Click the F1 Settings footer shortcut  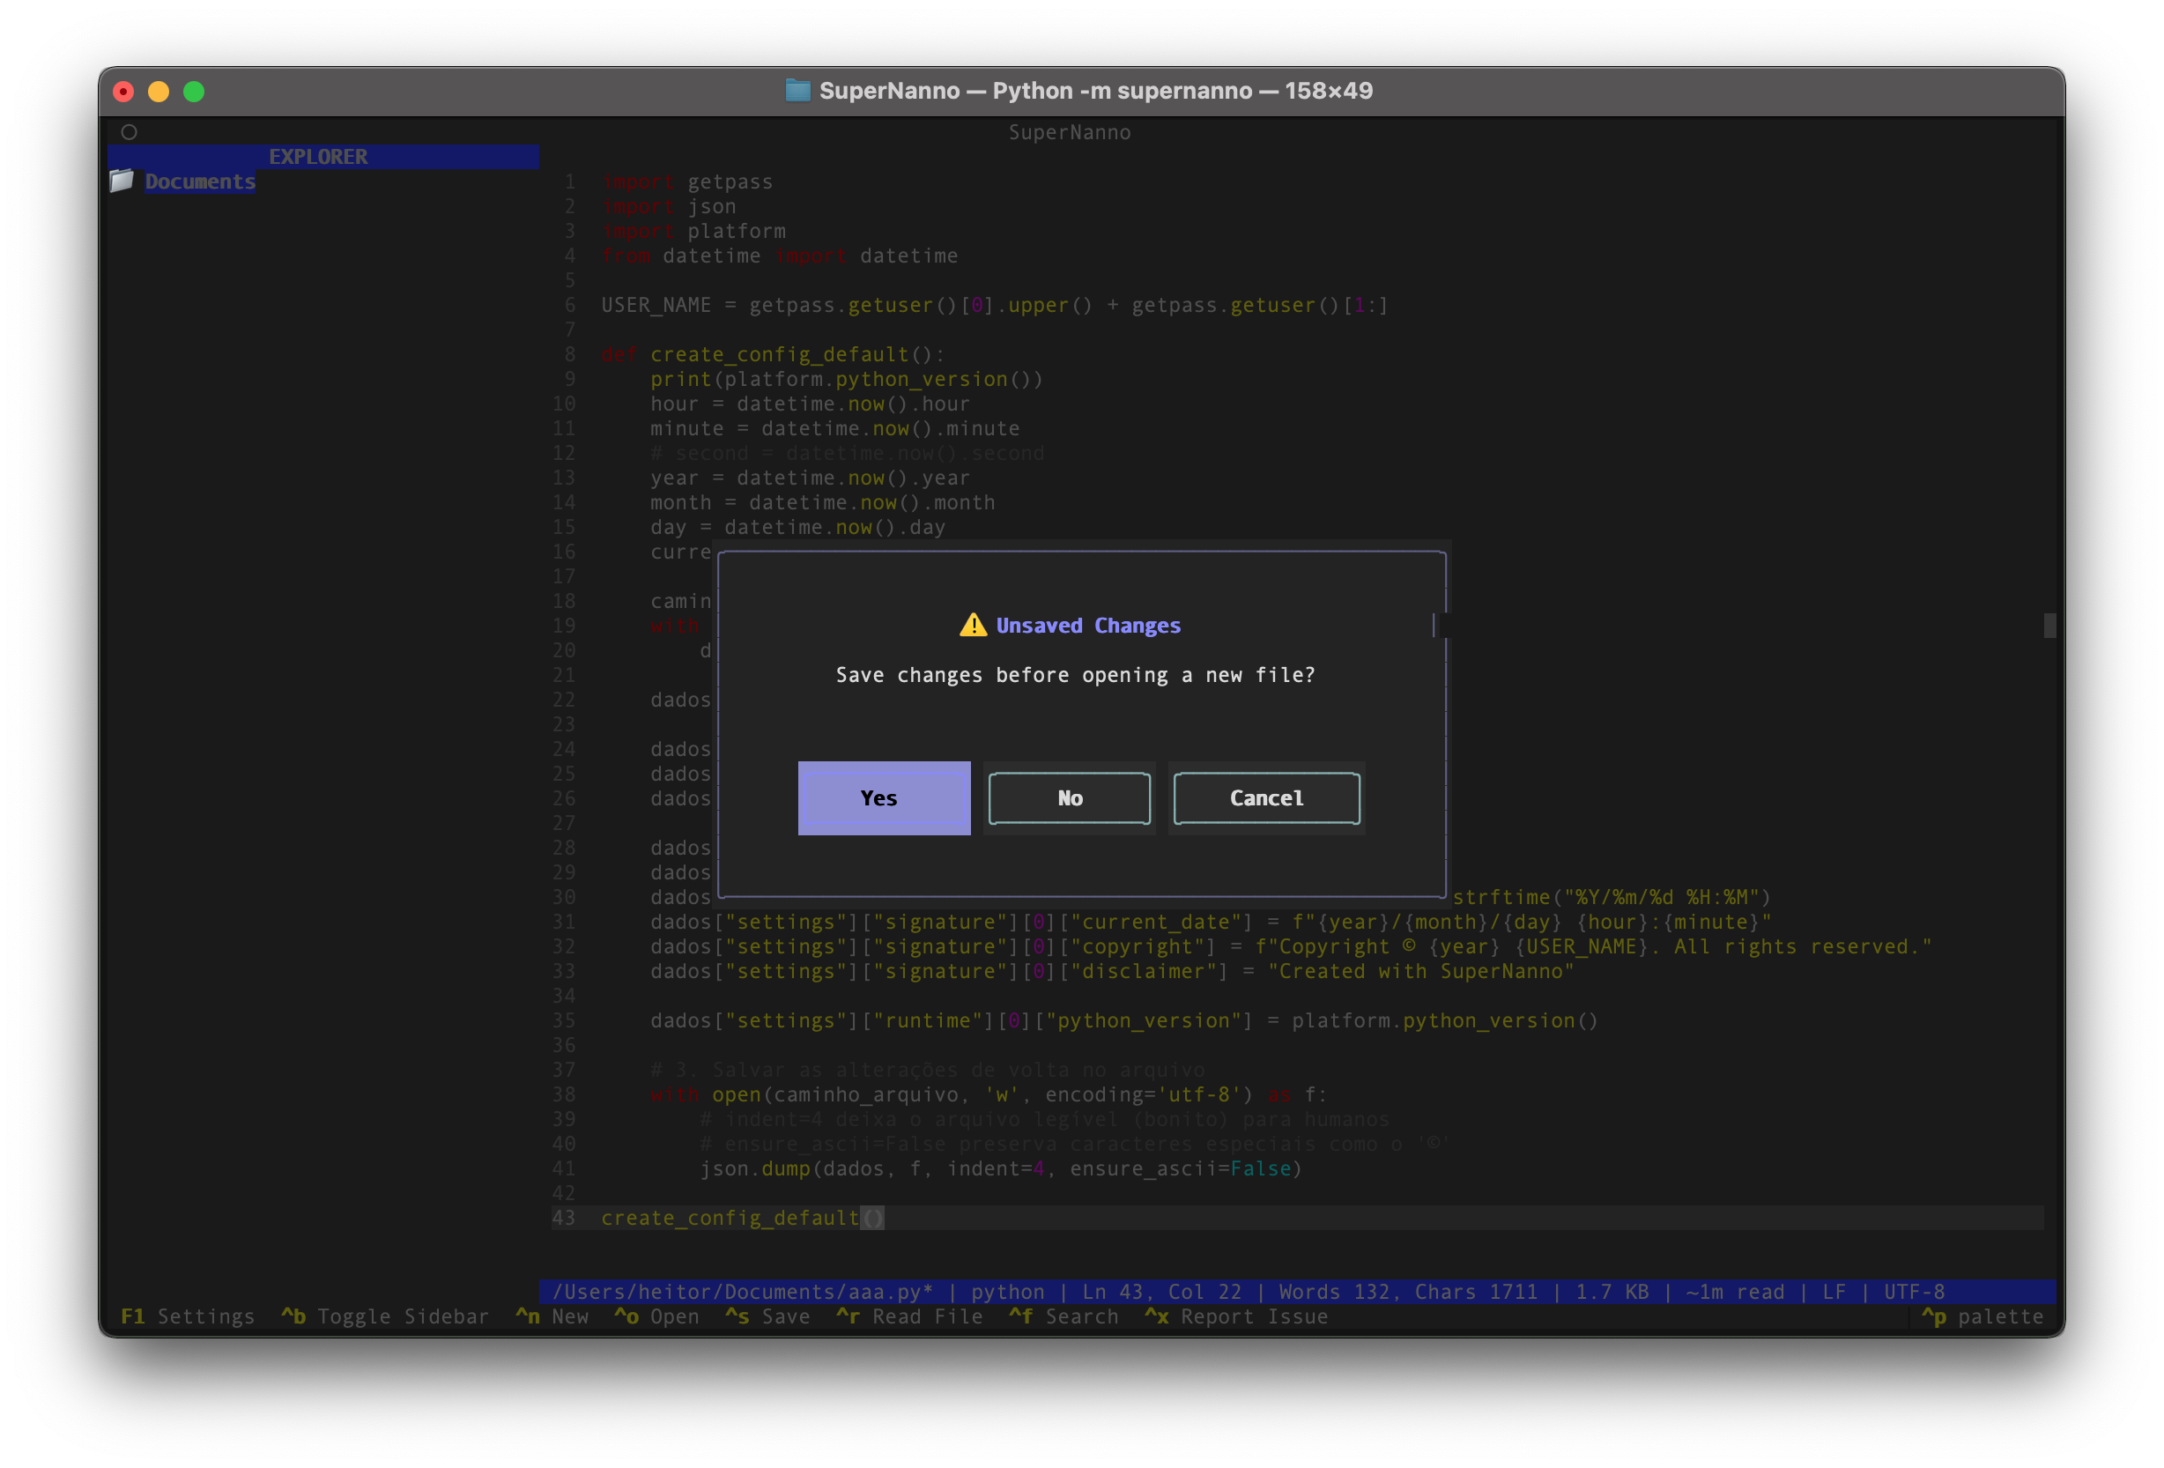click(187, 1316)
